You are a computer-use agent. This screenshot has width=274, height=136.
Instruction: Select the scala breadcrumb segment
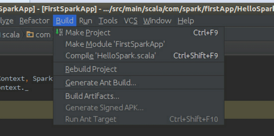[x=10, y=35]
